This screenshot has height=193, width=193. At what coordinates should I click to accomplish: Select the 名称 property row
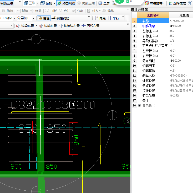click(x=153, y=21)
